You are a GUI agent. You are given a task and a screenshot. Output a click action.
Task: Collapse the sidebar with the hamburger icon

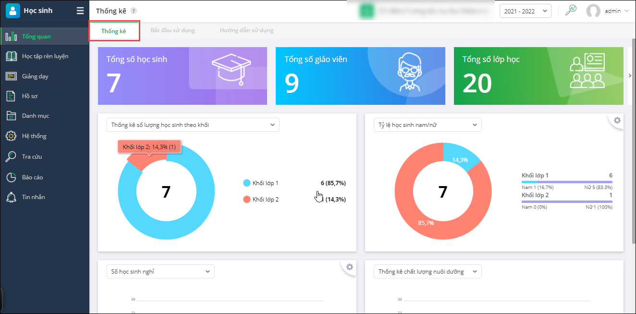80,11
